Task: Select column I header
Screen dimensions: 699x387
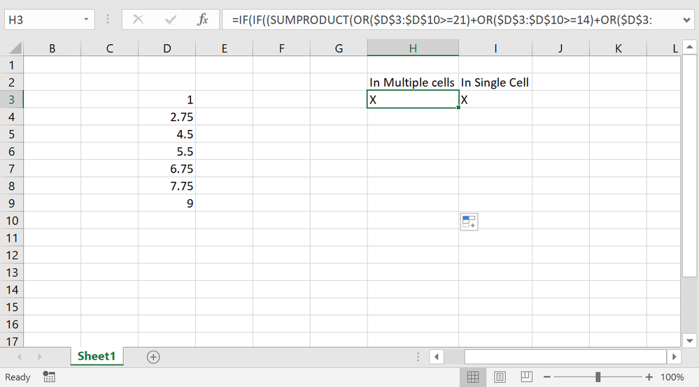Action: pyautogui.click(x=495, y=48)
